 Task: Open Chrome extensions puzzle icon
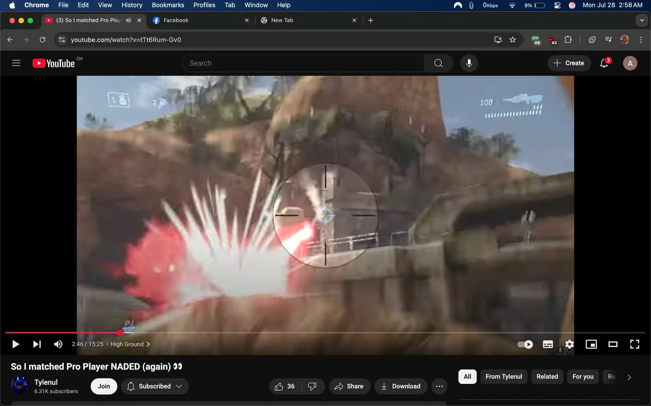tap(568, 40)
